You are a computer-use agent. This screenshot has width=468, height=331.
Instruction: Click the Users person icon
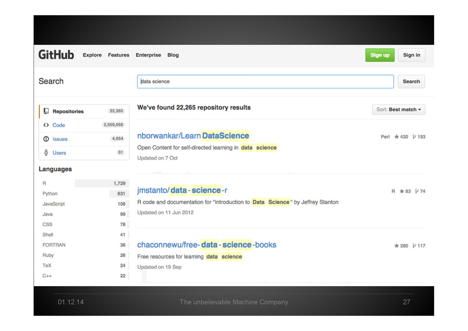[46, 153]
